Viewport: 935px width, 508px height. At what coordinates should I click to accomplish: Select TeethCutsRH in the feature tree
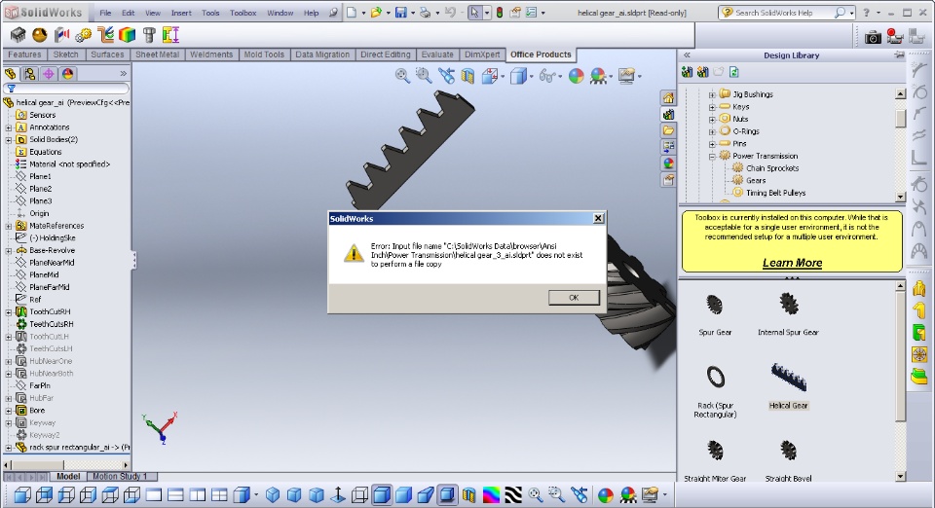click(52, 324)
